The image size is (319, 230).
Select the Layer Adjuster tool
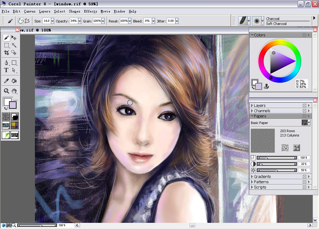(14, 38)
